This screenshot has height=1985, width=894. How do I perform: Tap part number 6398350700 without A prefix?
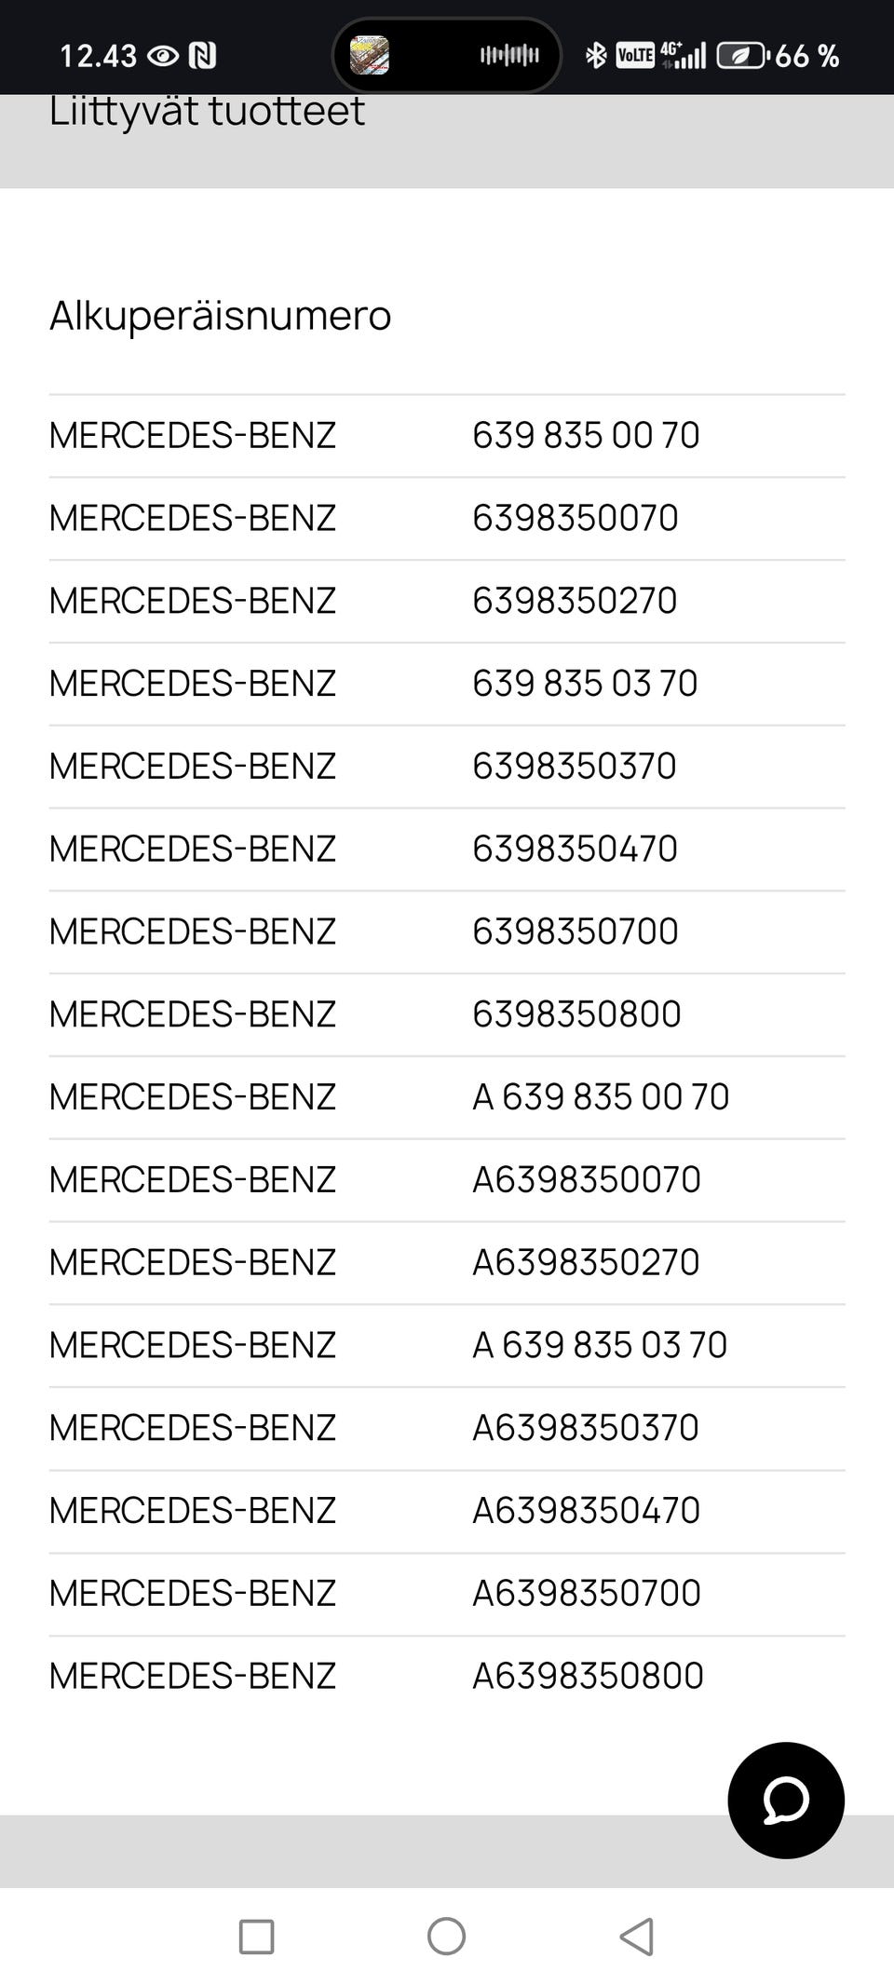576,931
